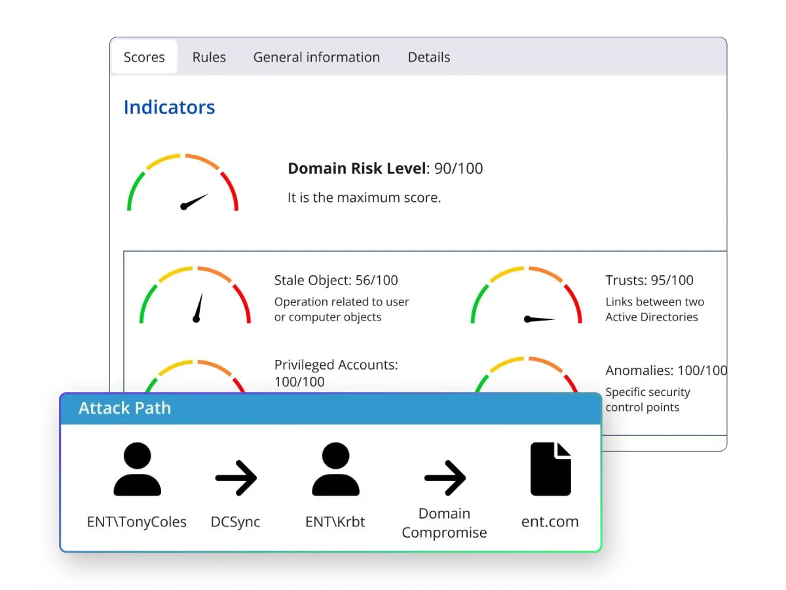Click the Privileged Accounts: 100/100 label
Viewport: 786px width, 590px height.
(336, 373)
